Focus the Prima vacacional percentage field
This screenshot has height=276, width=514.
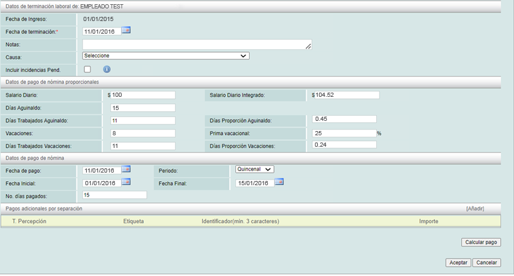[344, 133]
